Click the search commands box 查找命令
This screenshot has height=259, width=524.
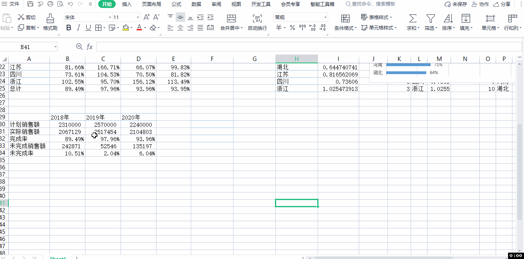click(371, 4)
